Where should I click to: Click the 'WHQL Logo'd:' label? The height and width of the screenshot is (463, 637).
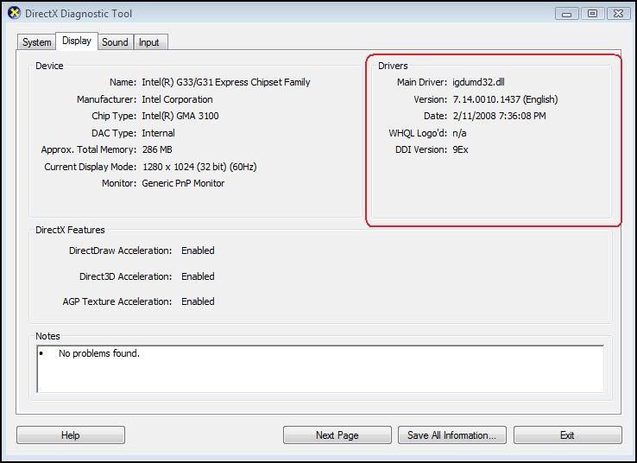click(x=418, y=133)
